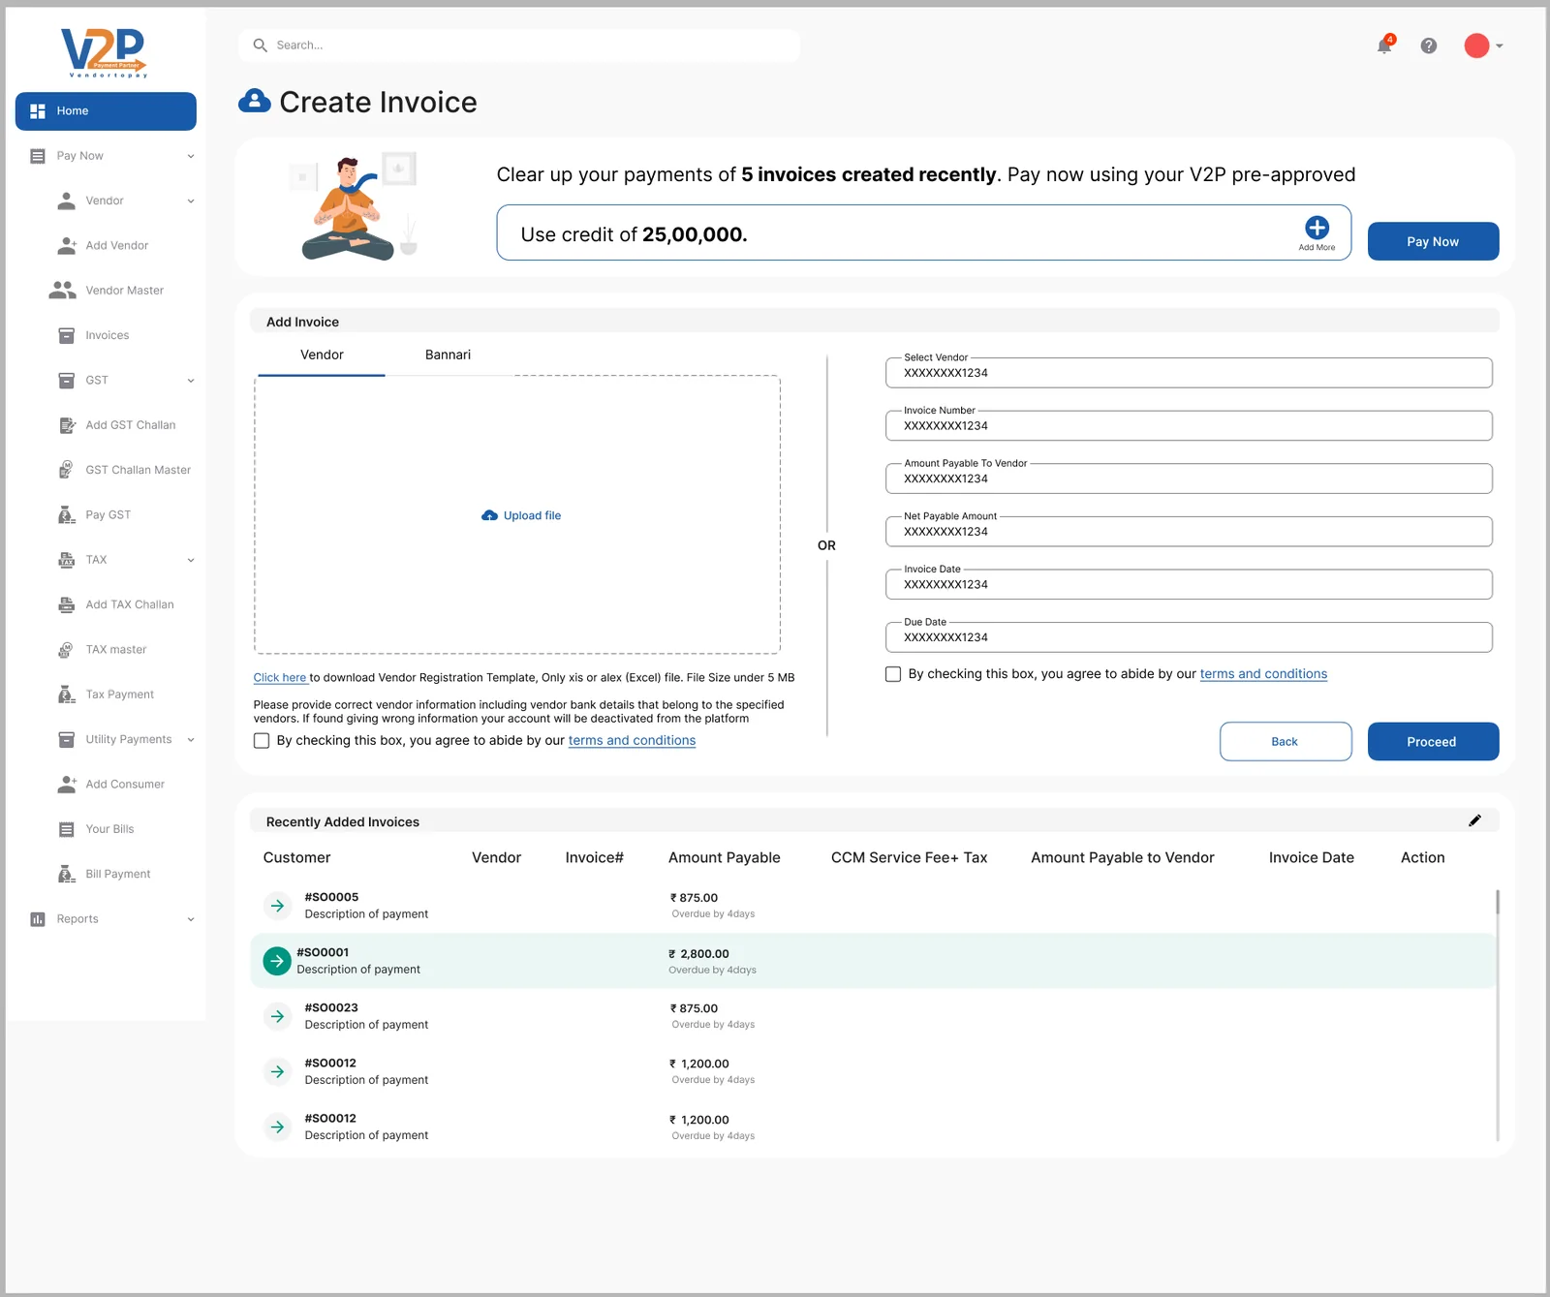
Task: Expand the TAX sidebar submenu
Action: (191, 560)
